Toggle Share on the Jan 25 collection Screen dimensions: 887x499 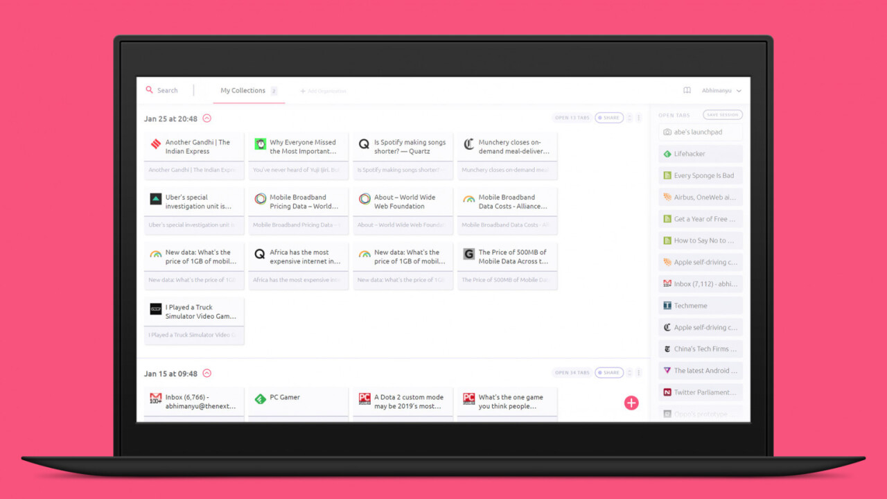coord(609,118)
